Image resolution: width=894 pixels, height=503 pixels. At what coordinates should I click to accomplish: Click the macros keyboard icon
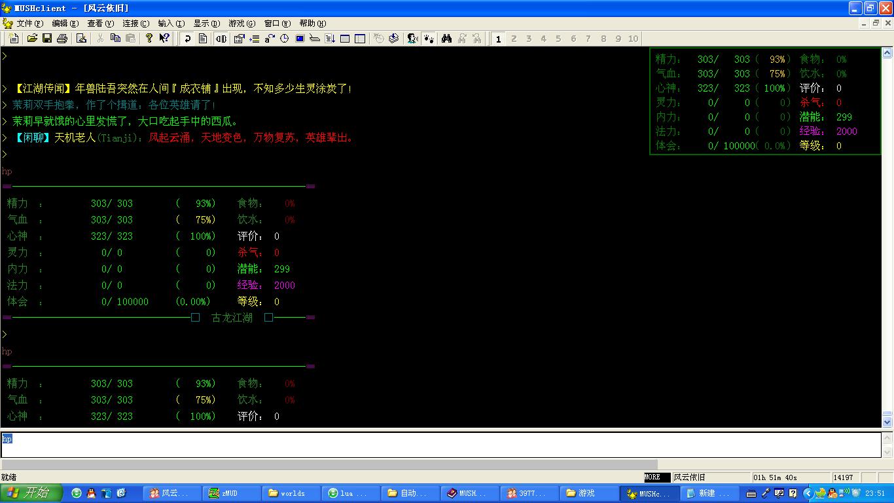[x=315, y=39]
